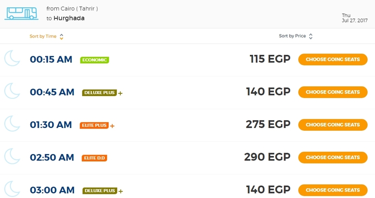Click the plus icon next to 03:00 Deluxe Plus

(x=120, y=191)
